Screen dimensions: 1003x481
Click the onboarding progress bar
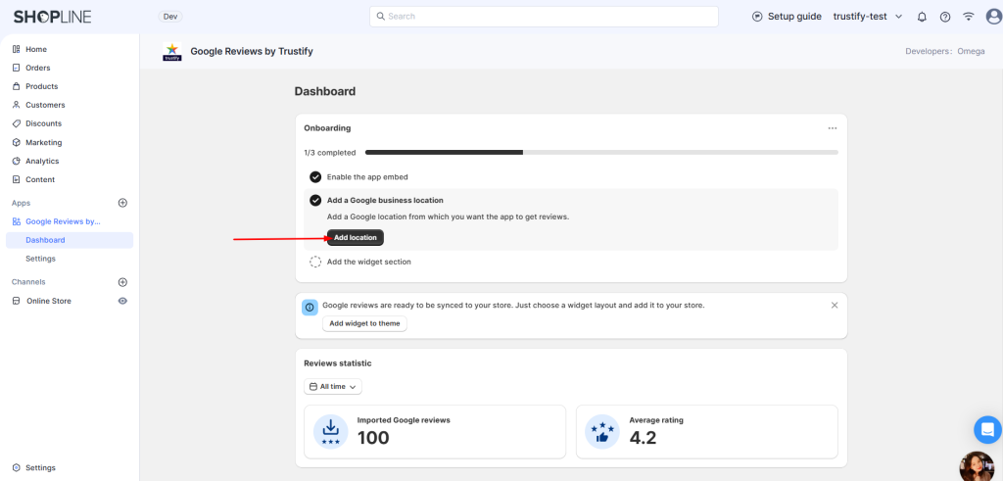(x=601, y=152)
